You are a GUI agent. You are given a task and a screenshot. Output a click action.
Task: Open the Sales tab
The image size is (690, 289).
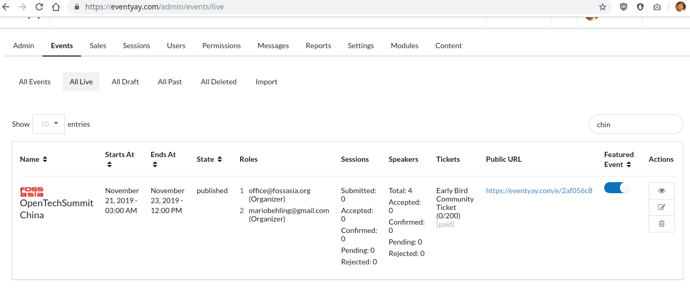click(98, 46)
